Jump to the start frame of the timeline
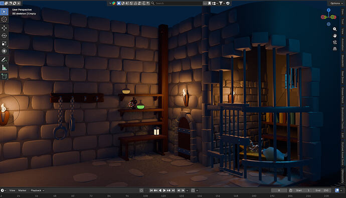 151,190
